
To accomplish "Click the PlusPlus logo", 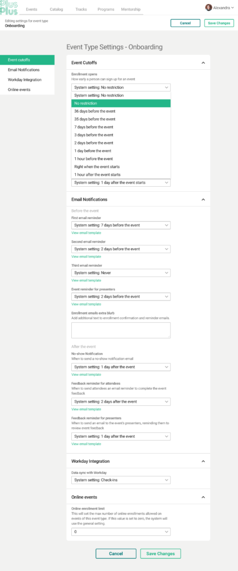I will click(x=9, y=8).
